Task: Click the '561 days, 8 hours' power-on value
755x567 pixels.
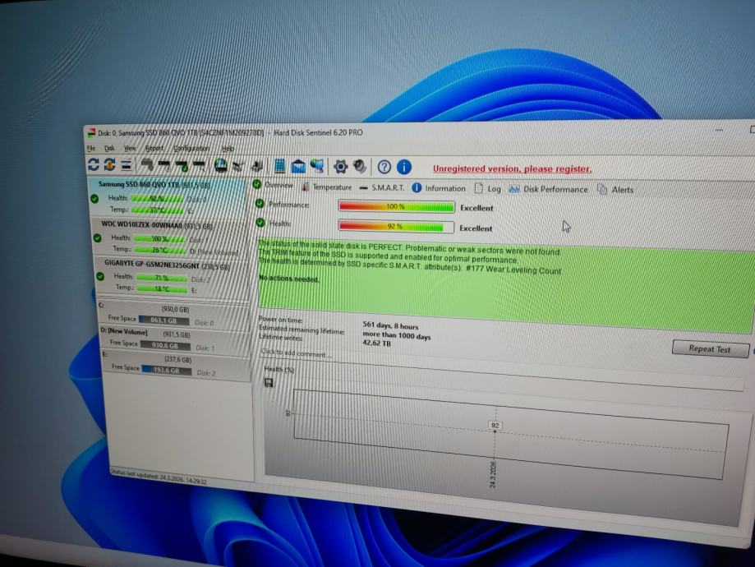Action: [390, 326]
